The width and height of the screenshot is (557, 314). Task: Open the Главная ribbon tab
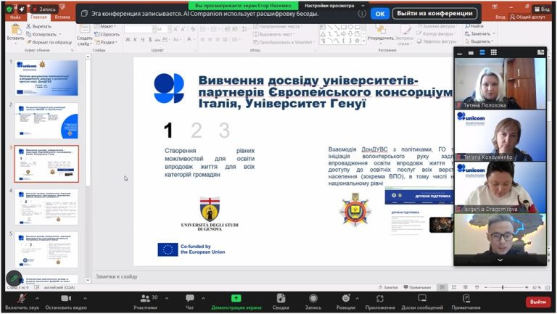pos(38,17)
